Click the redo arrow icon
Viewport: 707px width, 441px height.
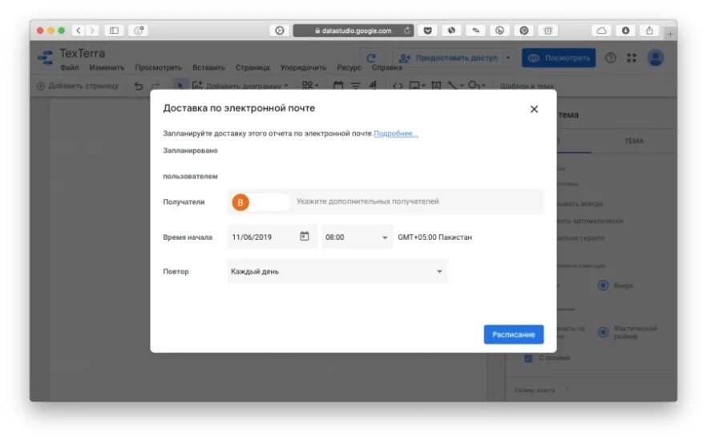click(x=156, y=86)
